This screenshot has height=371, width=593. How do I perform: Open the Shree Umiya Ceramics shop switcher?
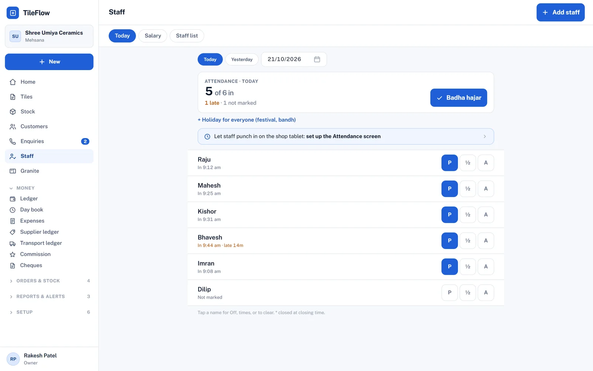49,36
